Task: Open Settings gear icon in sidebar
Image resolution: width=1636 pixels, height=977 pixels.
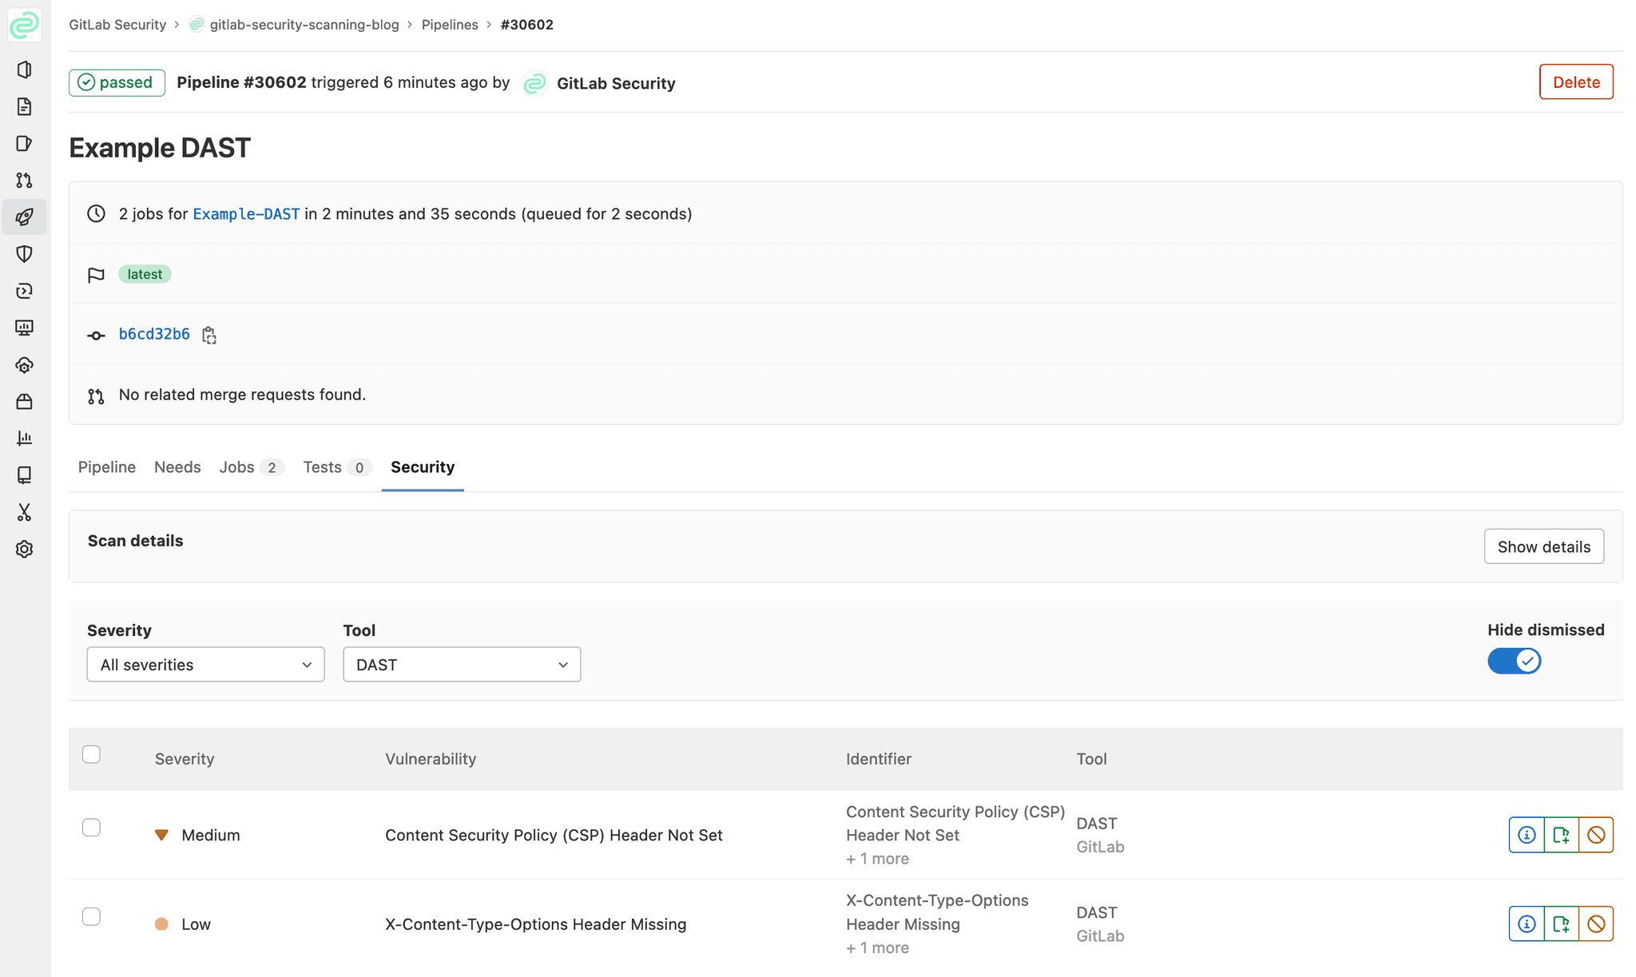Action: (24, 550)
